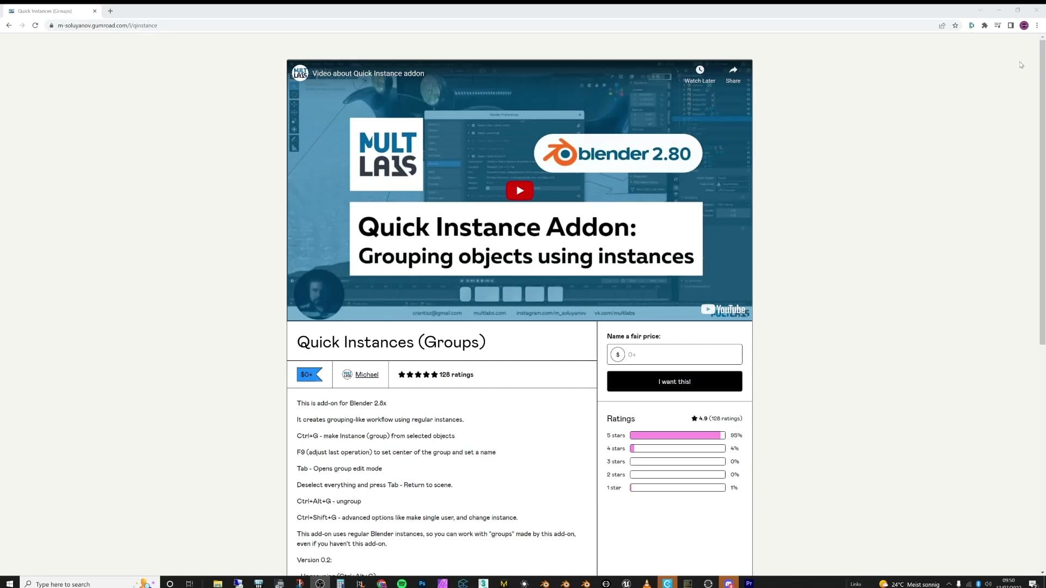Click the teal extension icon in toolbar
The width and height of the screenshot is (1046, 588).
point(971,26)
